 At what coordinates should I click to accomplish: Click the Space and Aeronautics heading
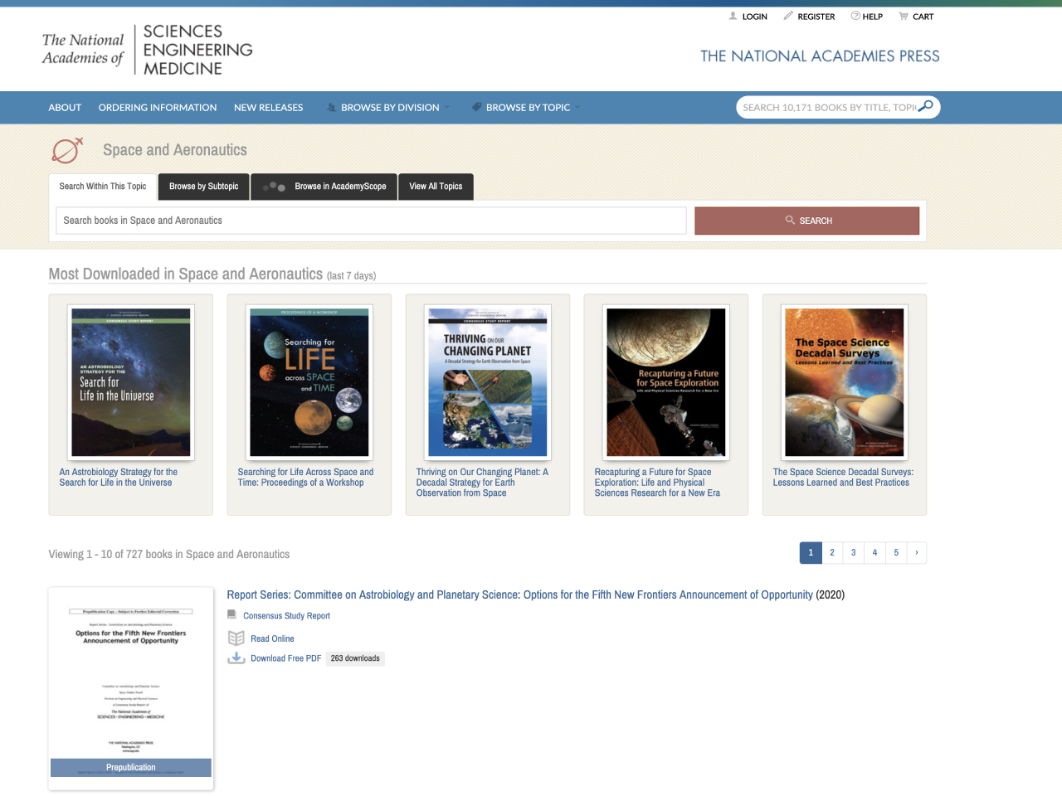pos(175,150)
